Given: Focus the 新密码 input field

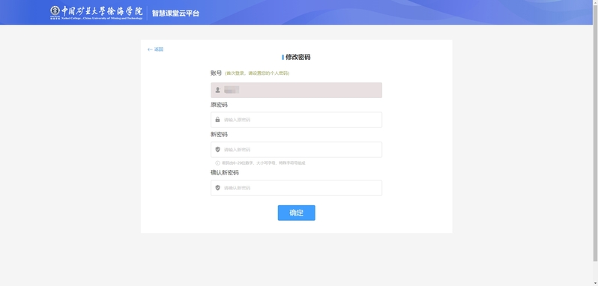Looking at the screenshot, I should [x=296, y=150].
